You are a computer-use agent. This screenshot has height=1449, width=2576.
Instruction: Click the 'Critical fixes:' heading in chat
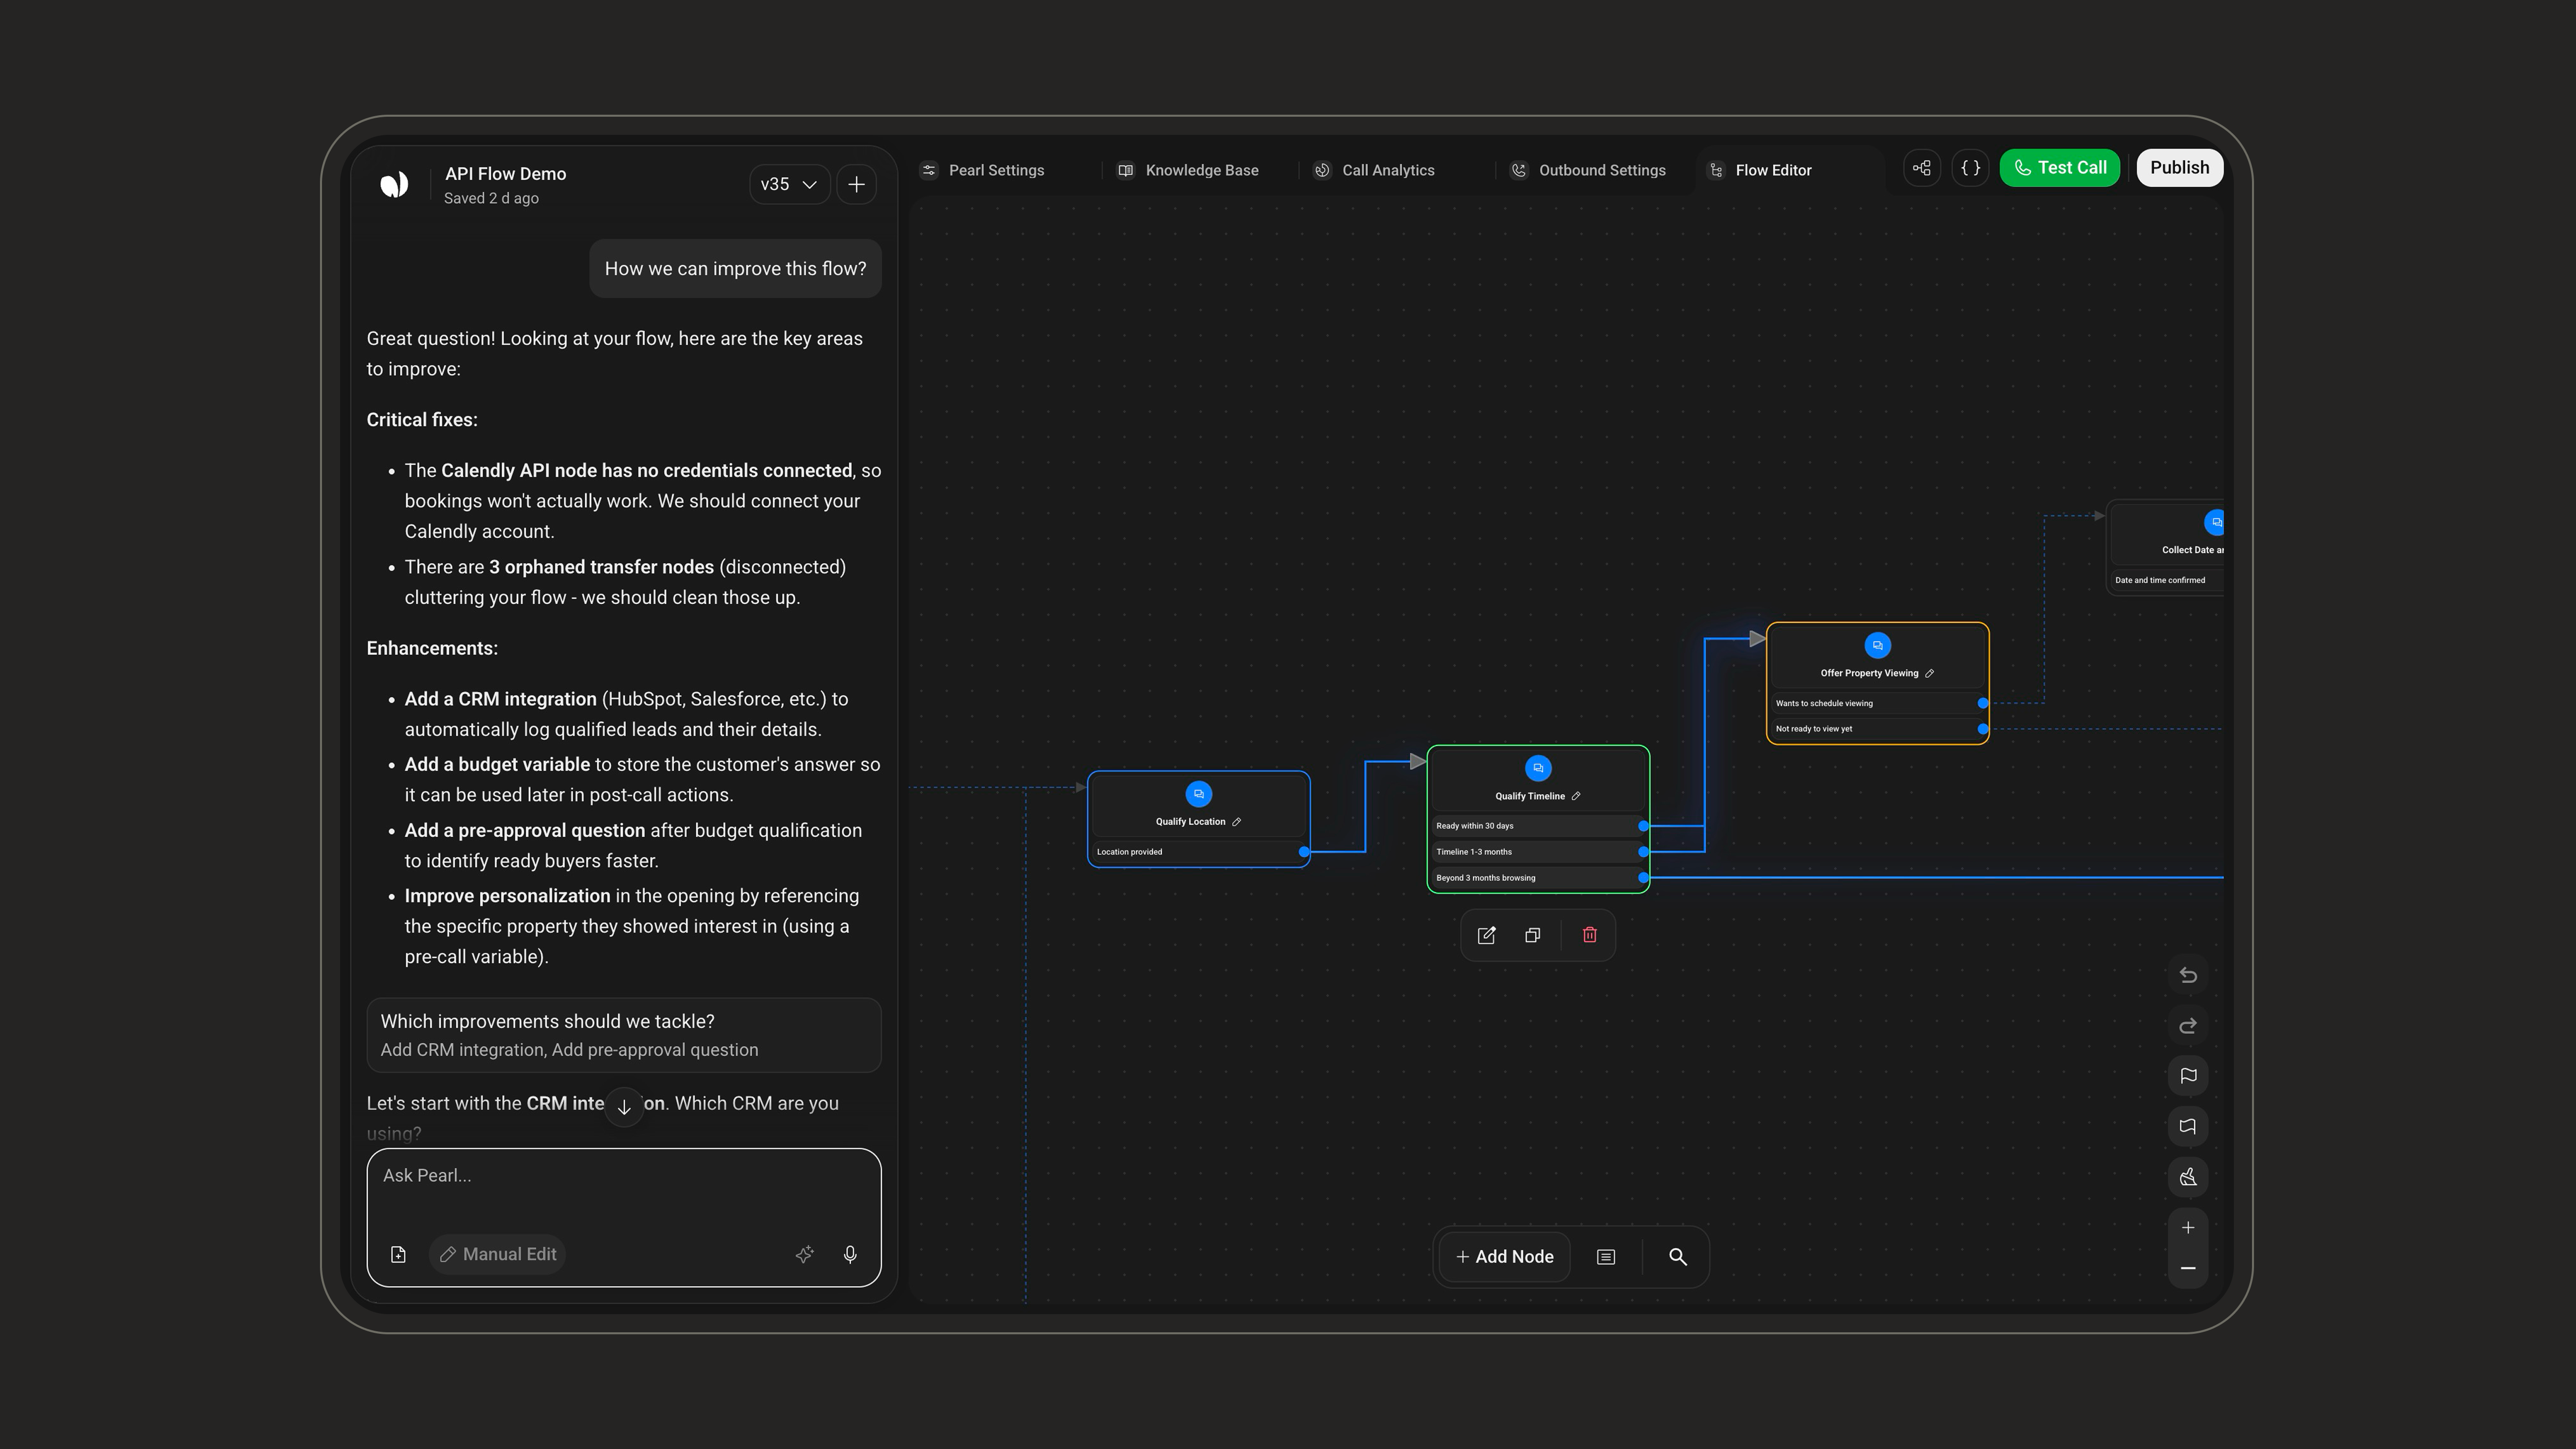(422, 420)
